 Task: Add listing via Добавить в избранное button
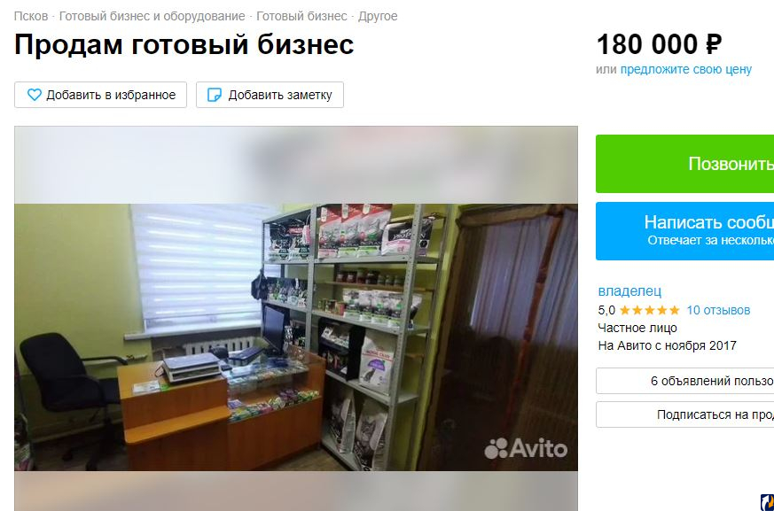point(101,95)
